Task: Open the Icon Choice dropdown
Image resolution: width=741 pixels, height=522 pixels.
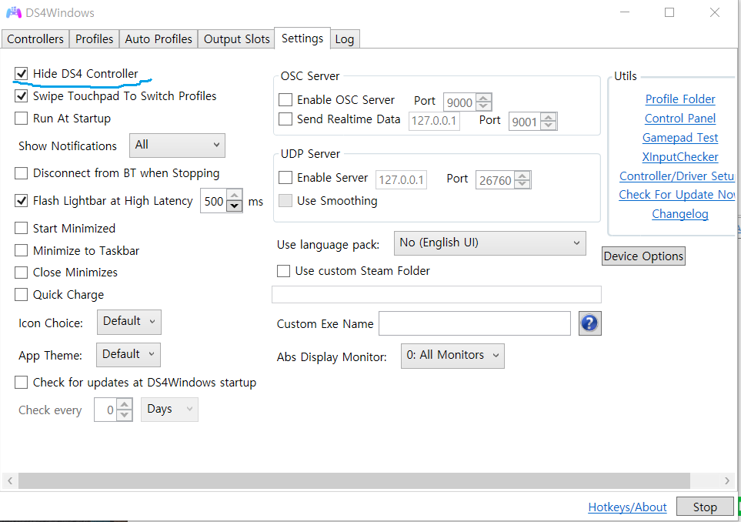Action: [x=129, y=322]
